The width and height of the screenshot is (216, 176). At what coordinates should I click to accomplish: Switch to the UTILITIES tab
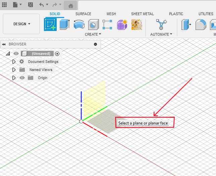tap(206, 14)
